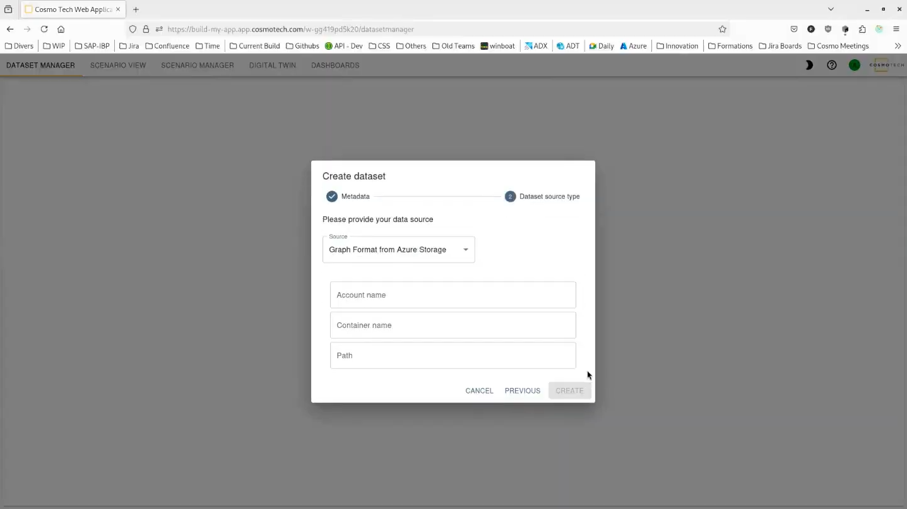Open the green user avatar menu

854,65
